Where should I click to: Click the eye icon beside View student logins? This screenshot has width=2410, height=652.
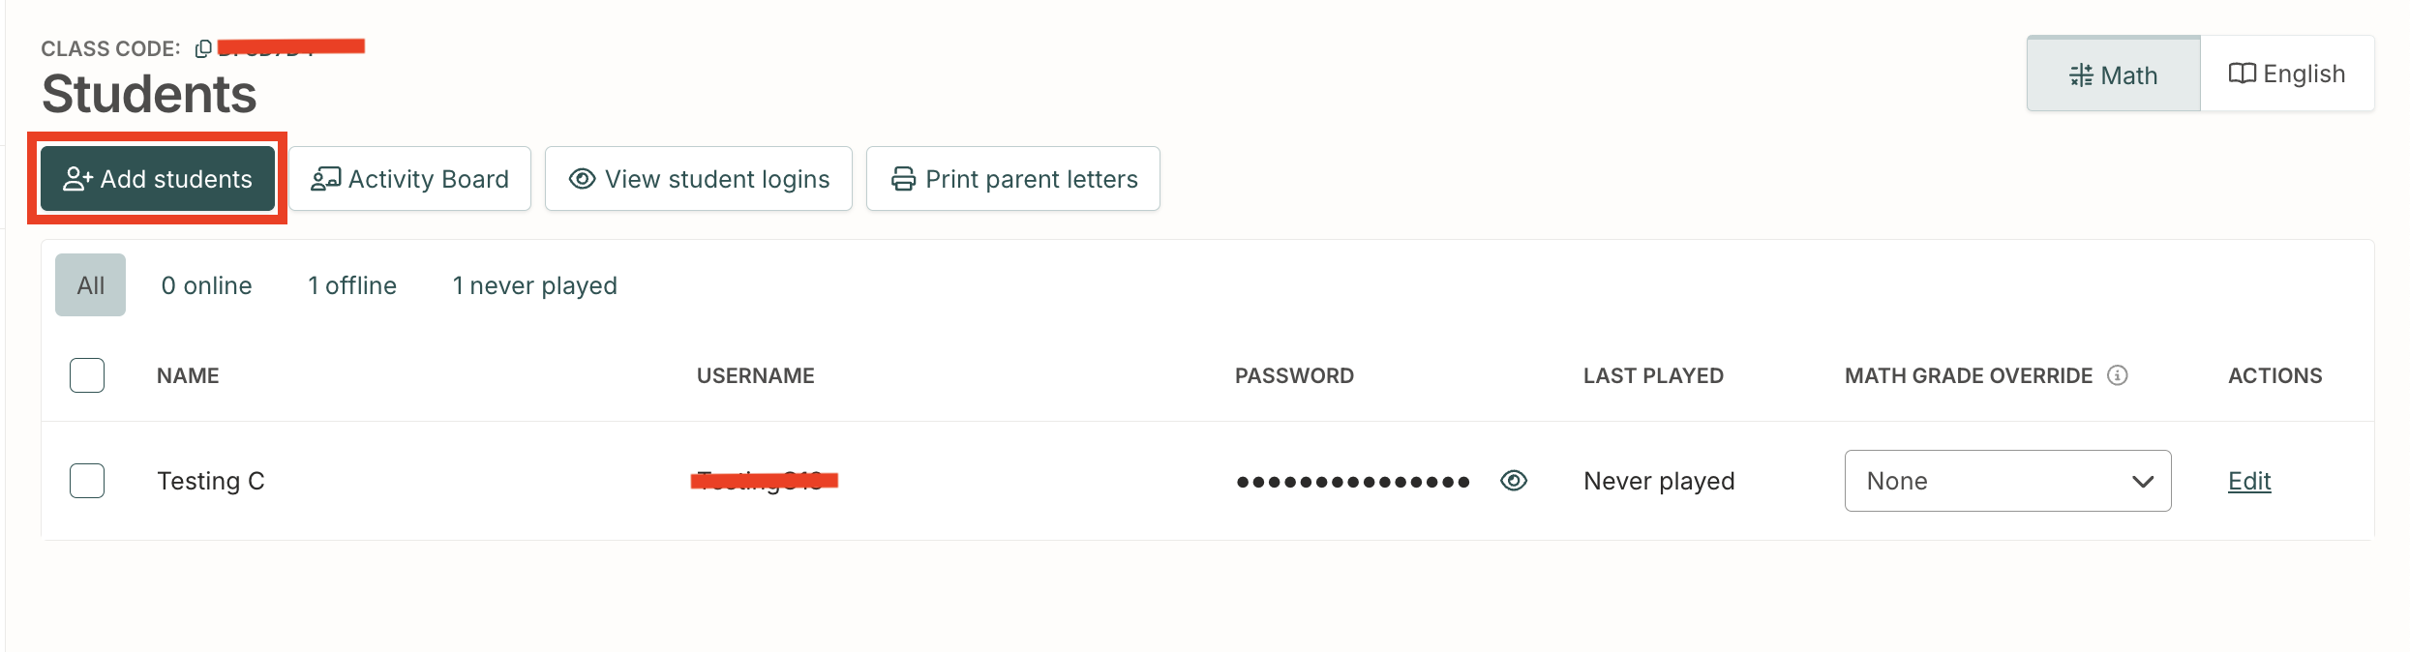582,179
